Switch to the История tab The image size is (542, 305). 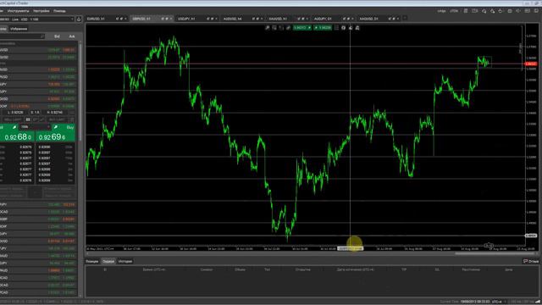click(125, 262)
